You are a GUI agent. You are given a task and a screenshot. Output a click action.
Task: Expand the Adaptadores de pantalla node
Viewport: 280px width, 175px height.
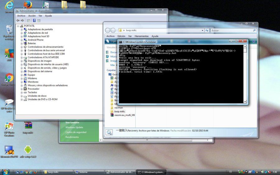[21, 30]
